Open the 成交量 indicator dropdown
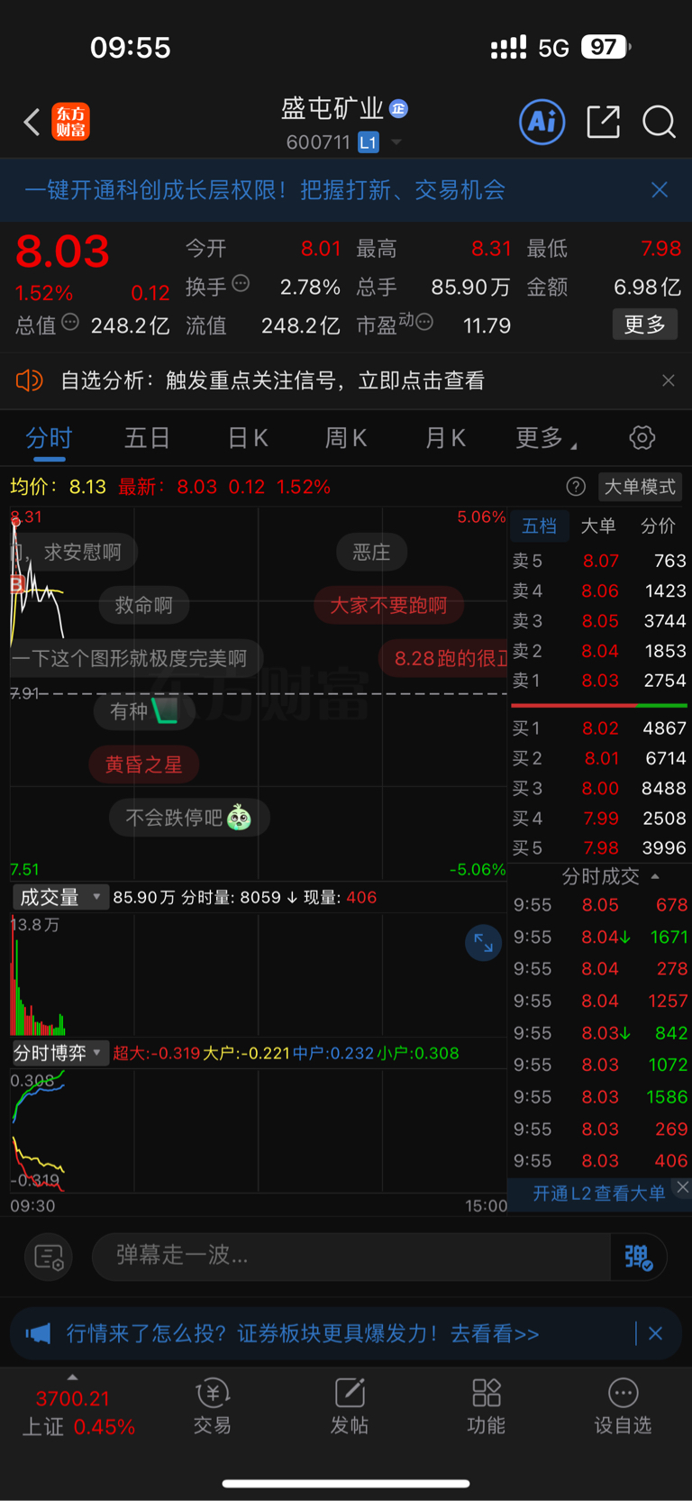This screenshot has width=692, height=1501. point(59,897)
